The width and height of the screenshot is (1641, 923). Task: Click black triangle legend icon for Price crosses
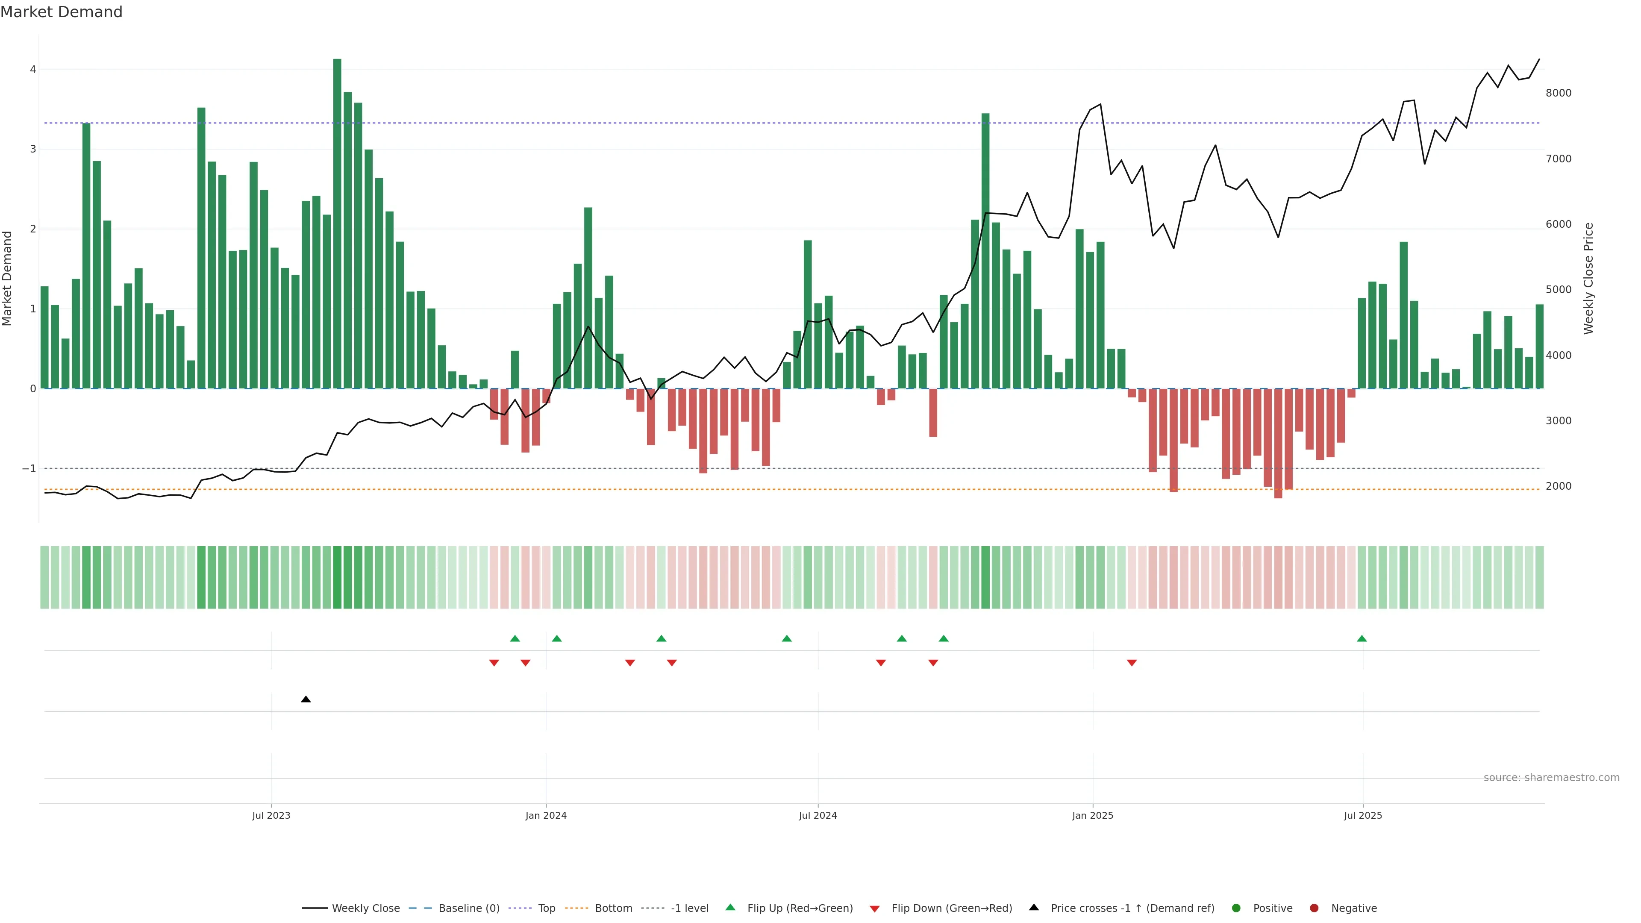coord(1034,907)
